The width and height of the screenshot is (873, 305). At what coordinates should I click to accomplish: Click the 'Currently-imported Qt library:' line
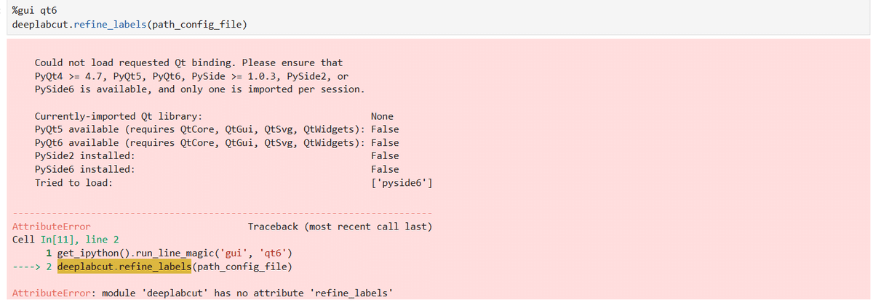pos(119,116)
